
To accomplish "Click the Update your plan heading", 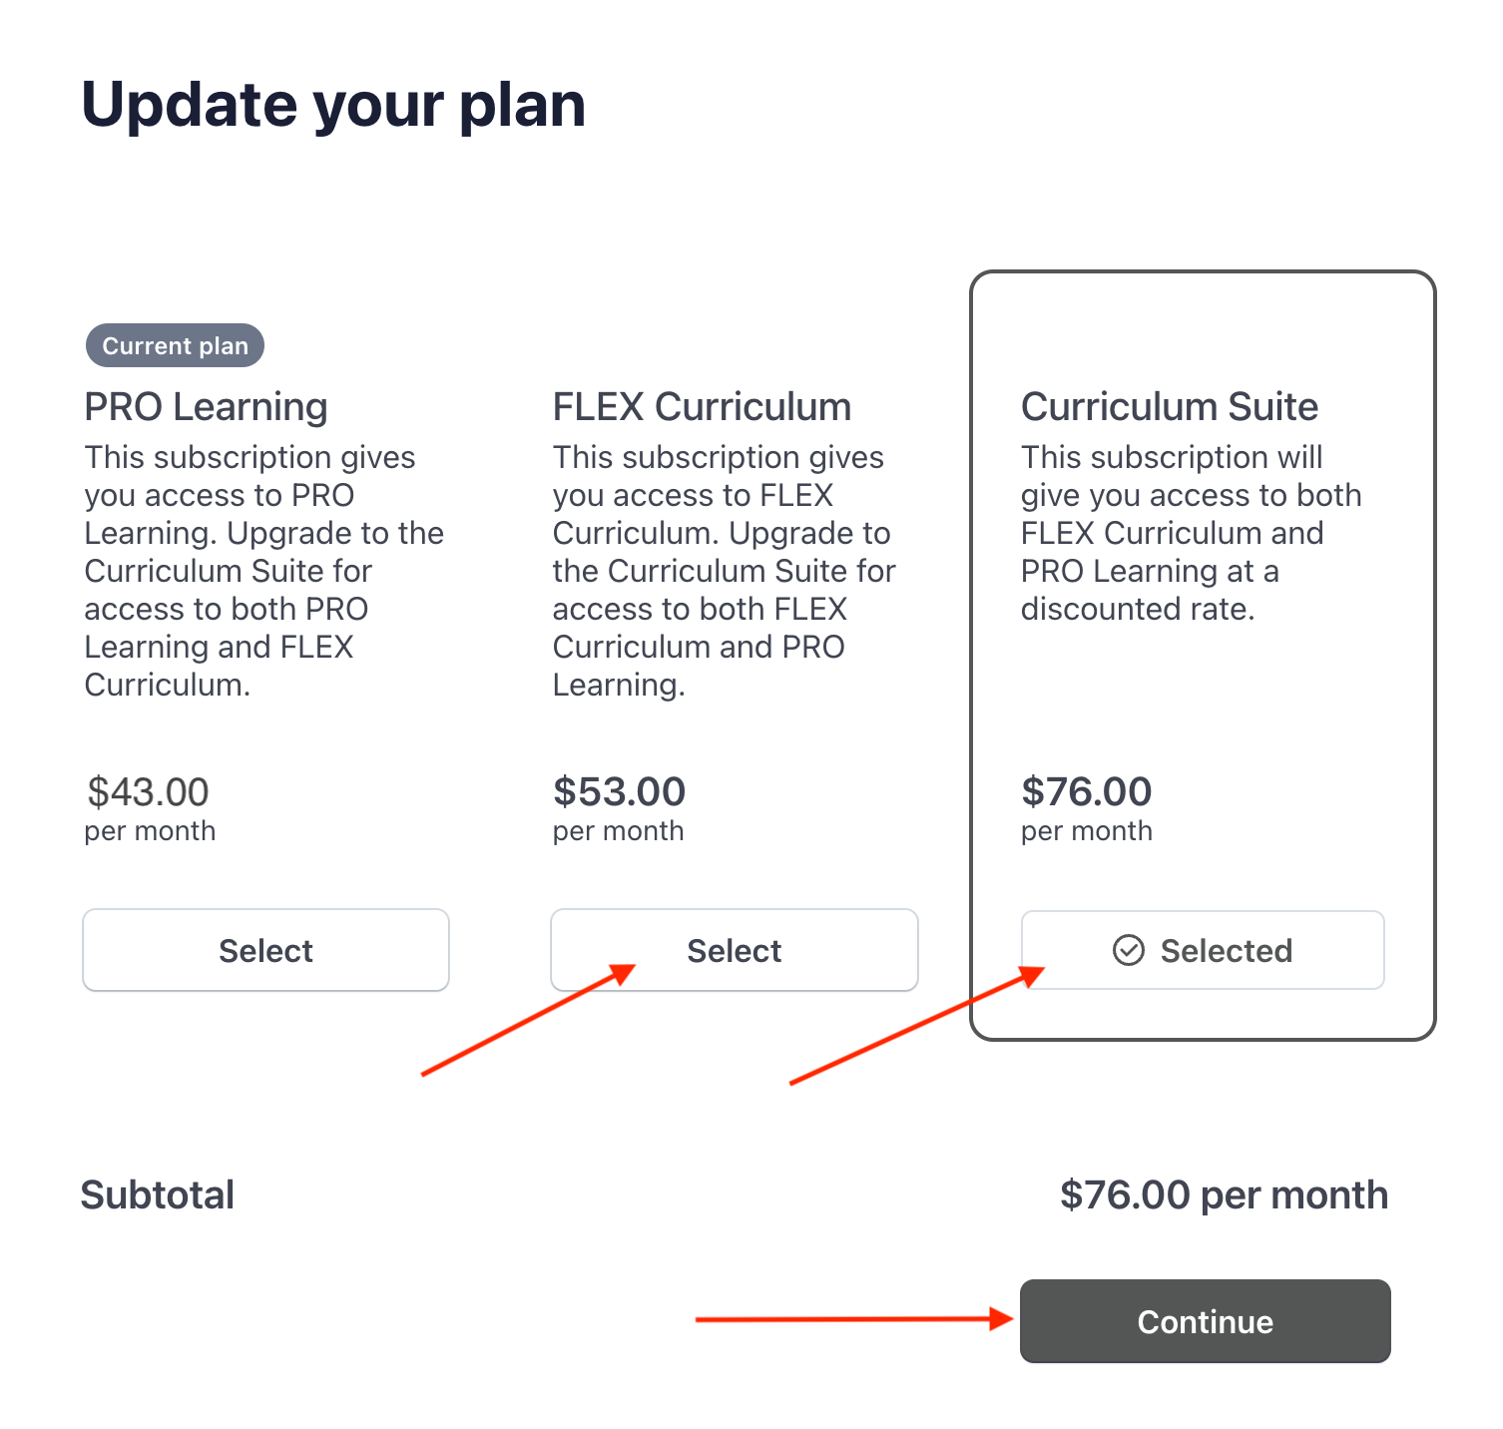I will tap(333, 103).
